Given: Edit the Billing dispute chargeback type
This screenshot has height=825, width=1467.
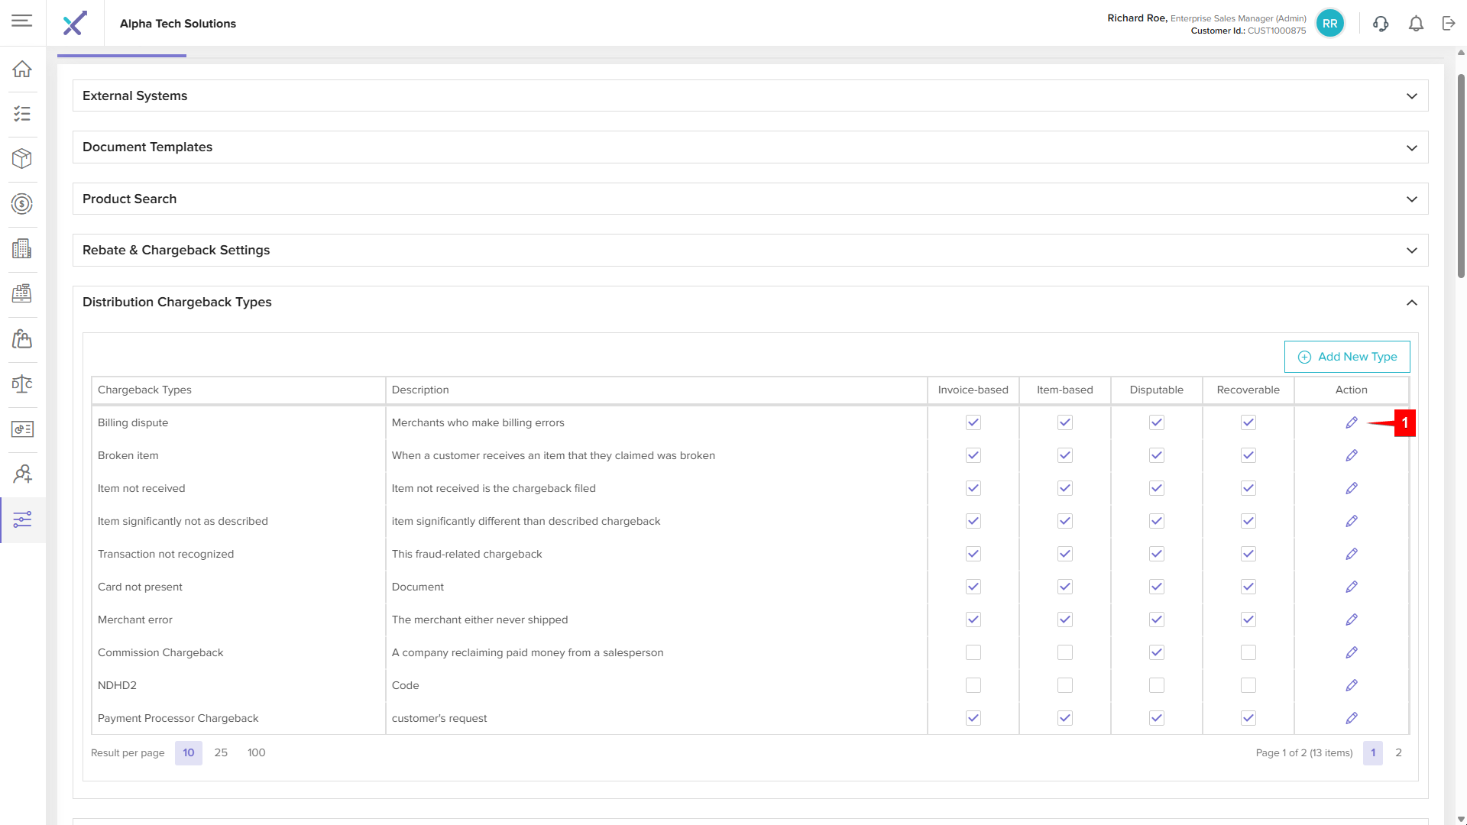Looking at the screenshot, I should point(1351,422).
